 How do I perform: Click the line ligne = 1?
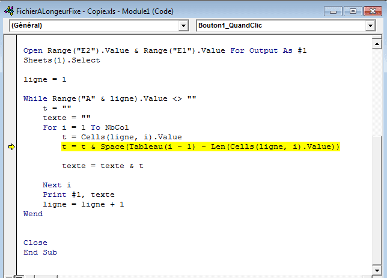tap(45, 79)
